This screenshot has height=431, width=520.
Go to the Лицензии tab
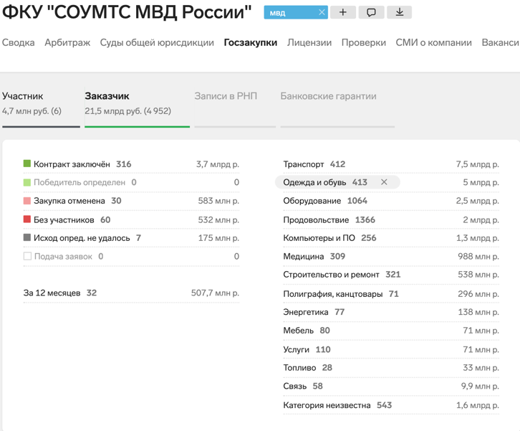pyautogui.click(x=309, y=43)
